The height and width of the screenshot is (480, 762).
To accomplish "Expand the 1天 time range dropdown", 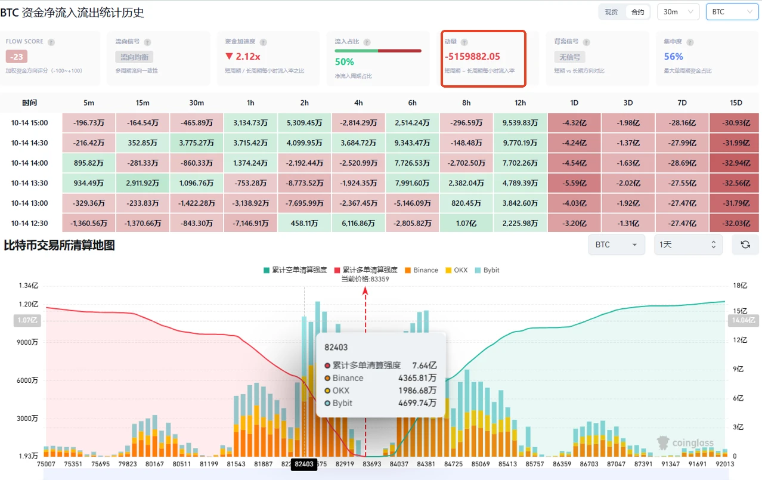I will (688, 244).
